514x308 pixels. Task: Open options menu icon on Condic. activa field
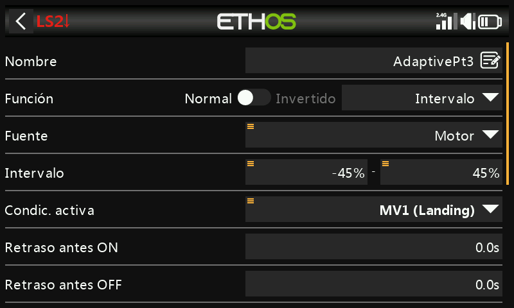pyautogui.click(x=251, y=201)
